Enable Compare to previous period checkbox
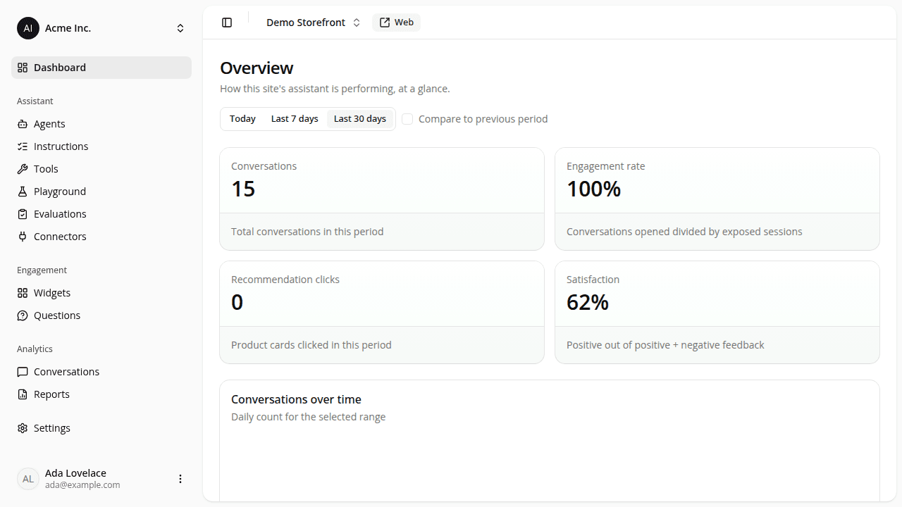Viewport: 902px width, 507px height. [x=407, y=119]
